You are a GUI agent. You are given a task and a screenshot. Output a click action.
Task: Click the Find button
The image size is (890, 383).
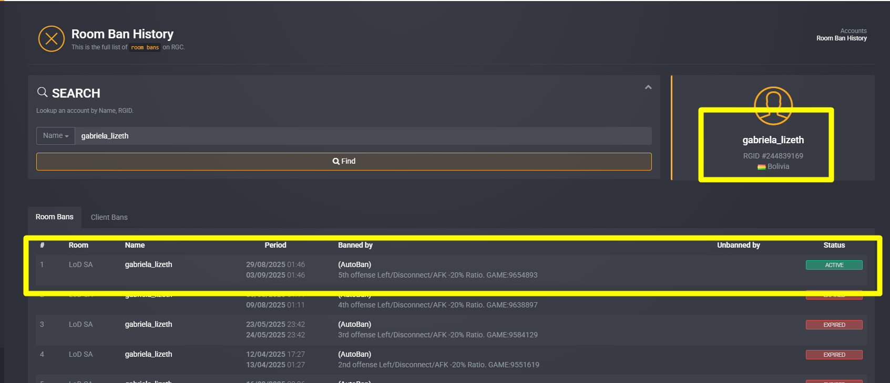(344, 162)
